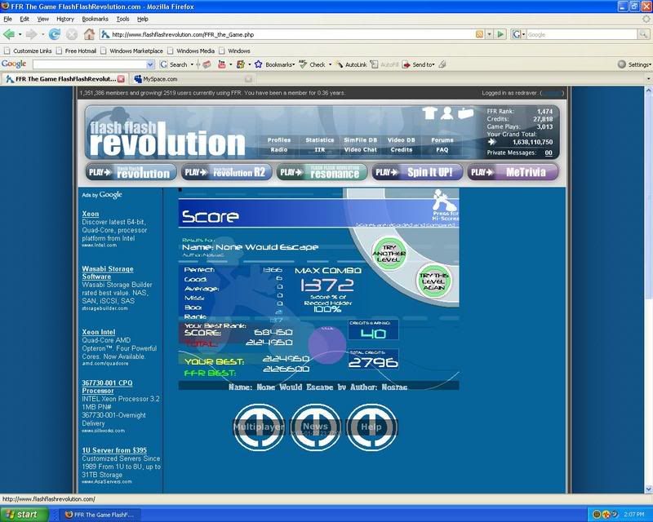Click the person profile icon in header
The image size is (653, 522).
coord(448,113)
